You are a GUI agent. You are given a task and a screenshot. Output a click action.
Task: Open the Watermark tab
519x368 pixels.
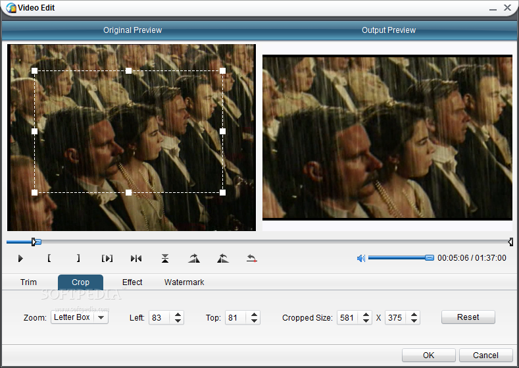[x=184, y=282]
